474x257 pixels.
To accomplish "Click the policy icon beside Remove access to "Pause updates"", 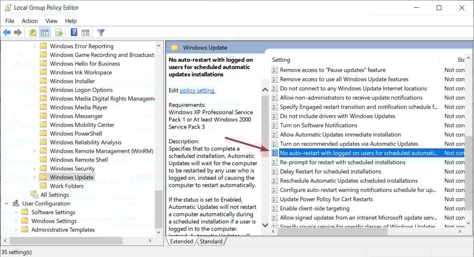I will pyautogui.click(x=275, y=70).
